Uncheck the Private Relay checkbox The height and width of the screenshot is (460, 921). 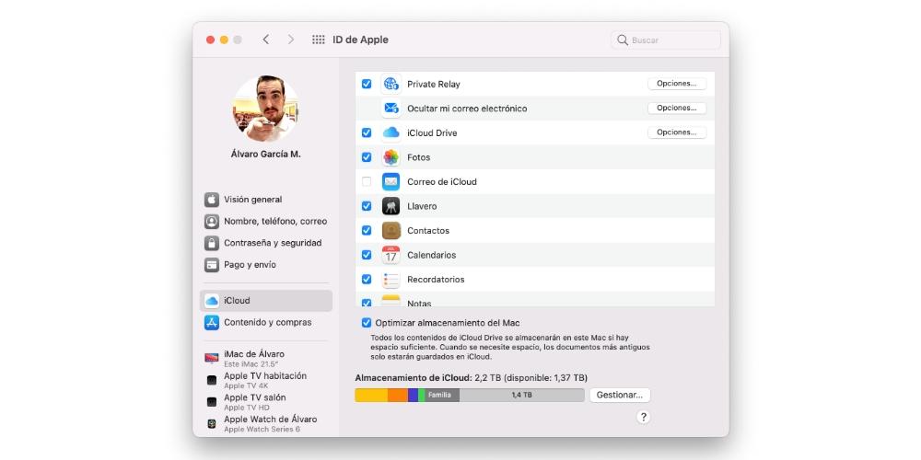point(367,84)
